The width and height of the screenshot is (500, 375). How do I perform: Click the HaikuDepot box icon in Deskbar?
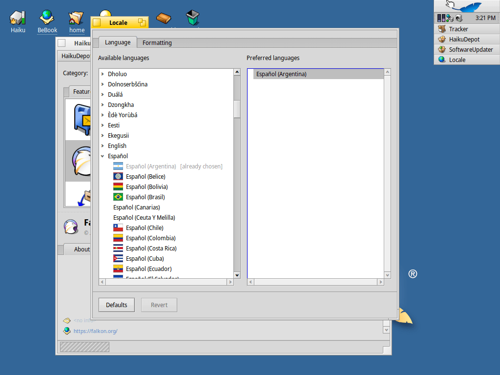click(442, 39)
